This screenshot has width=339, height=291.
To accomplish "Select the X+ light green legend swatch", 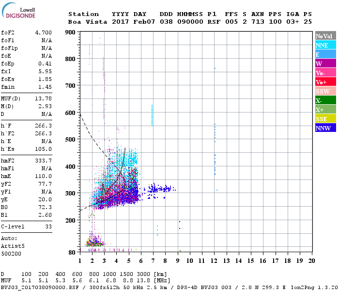I will click(x=325, y=109).
